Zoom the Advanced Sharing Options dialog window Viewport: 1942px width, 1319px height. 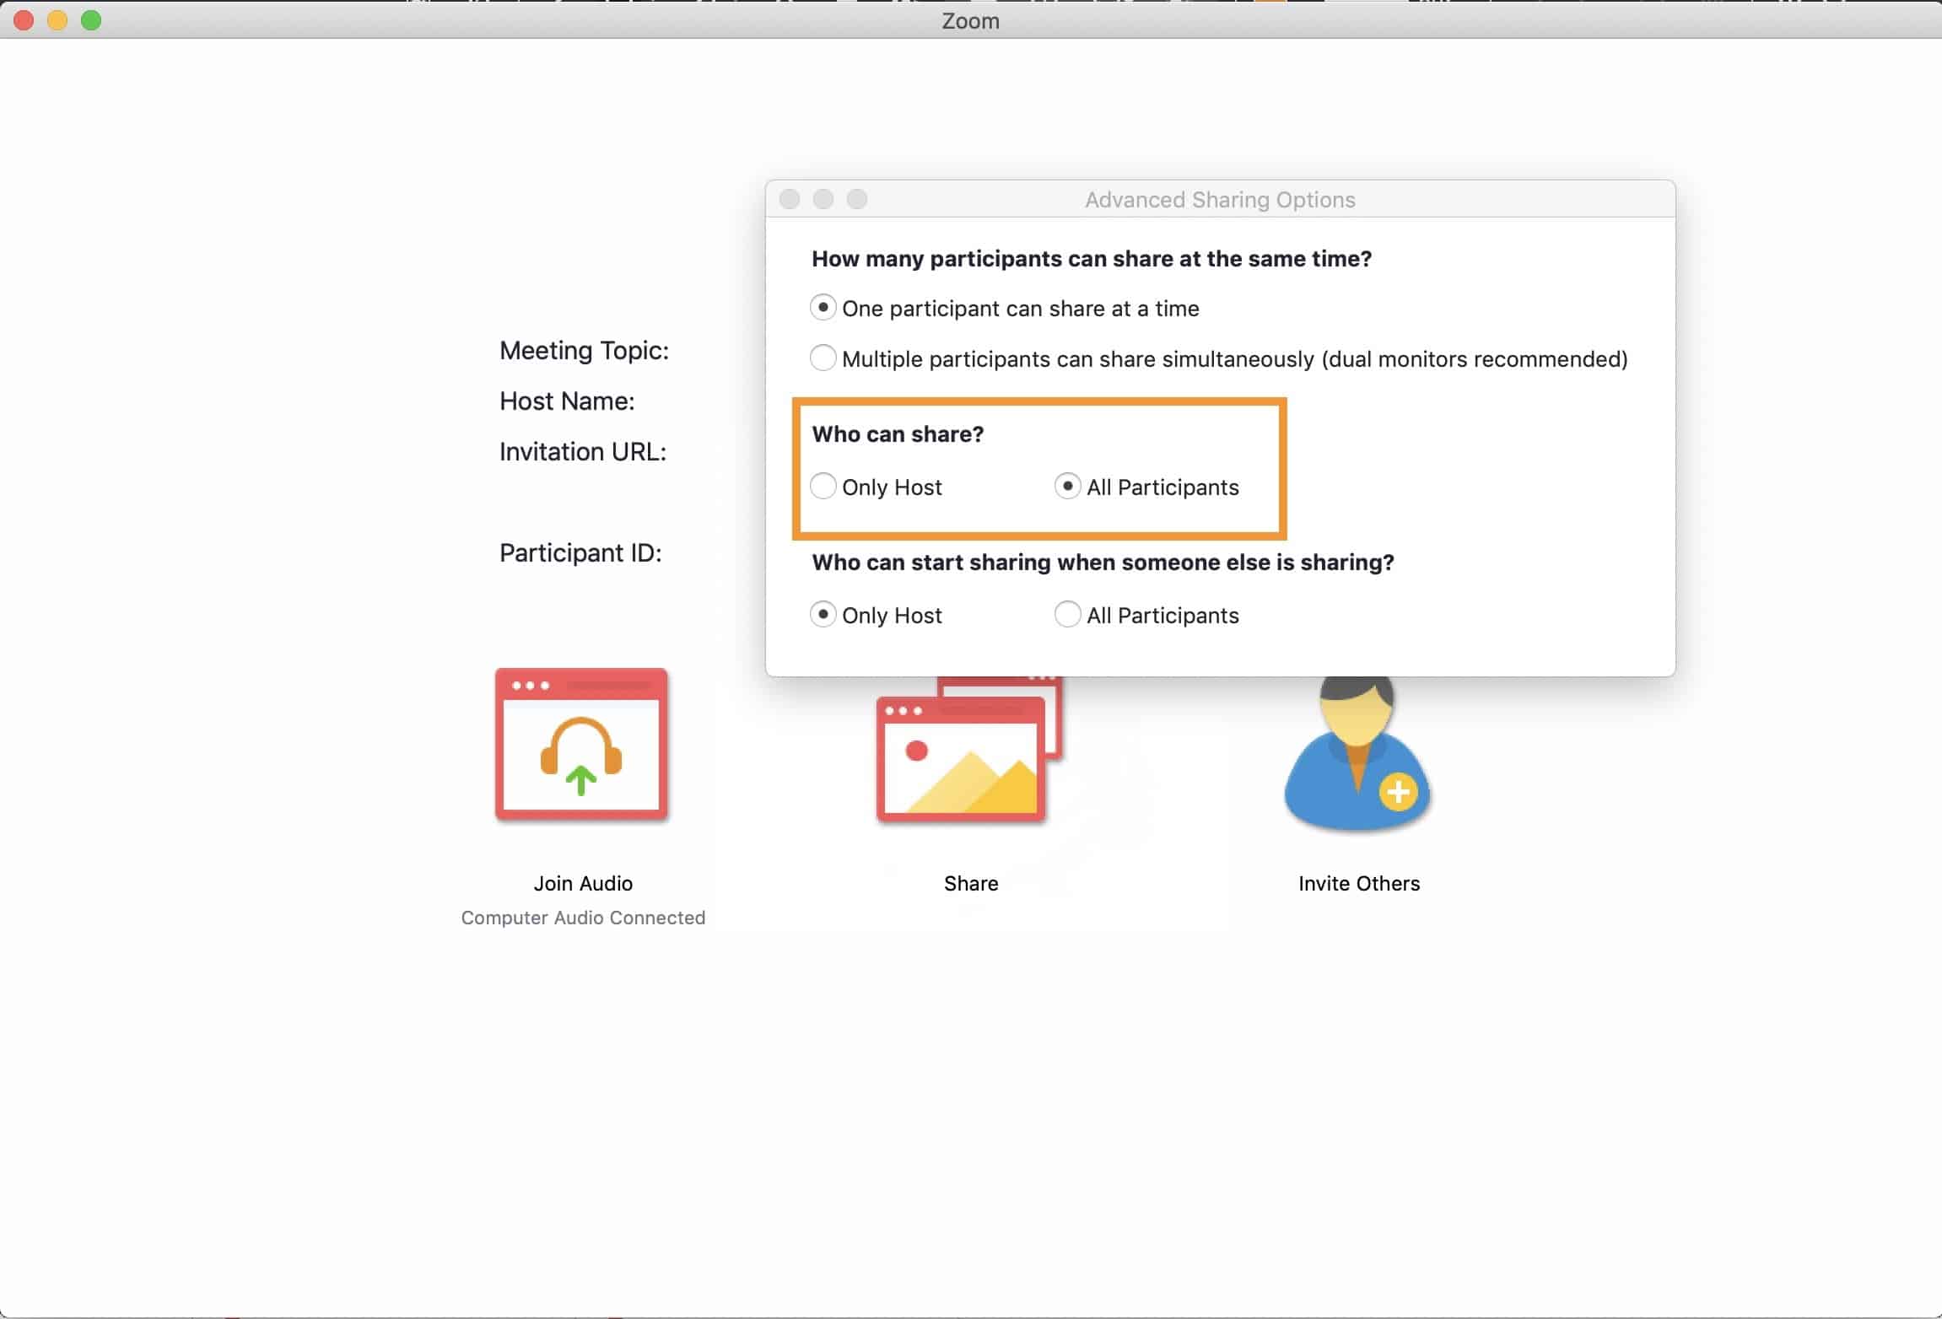[857, 199]
